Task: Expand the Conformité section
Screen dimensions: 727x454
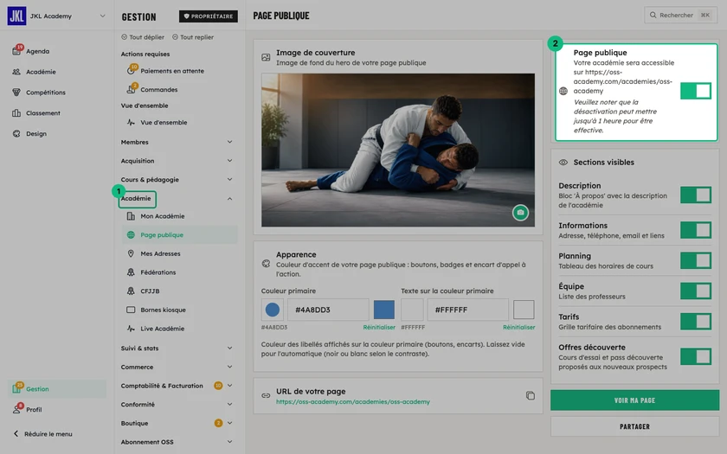Action: pyautogui.click(x=229, y=405)
